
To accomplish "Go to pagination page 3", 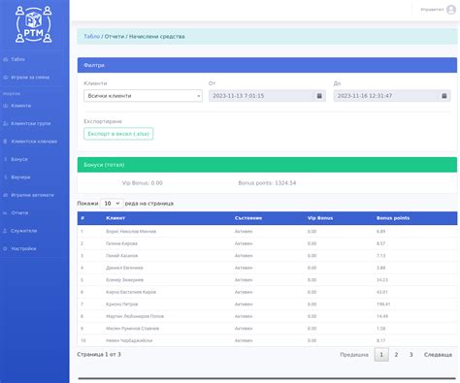I will 411,355.
